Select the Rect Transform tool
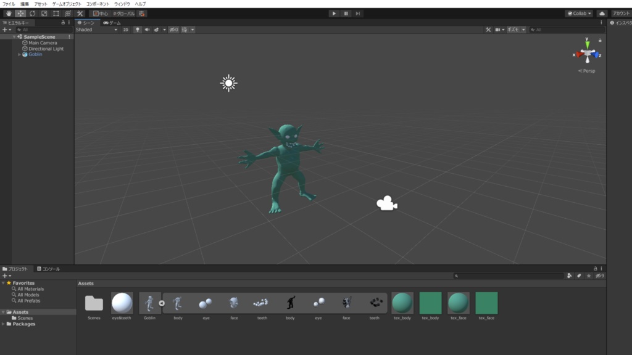Image resolution: width=632 pixels, height=355 pixels. [56, 14]
